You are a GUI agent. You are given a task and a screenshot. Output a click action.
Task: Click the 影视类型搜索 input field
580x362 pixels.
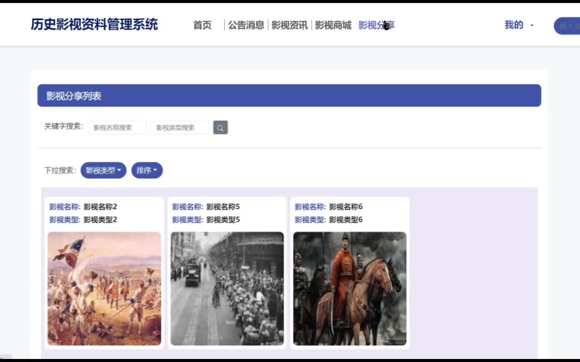click(180, 127)
